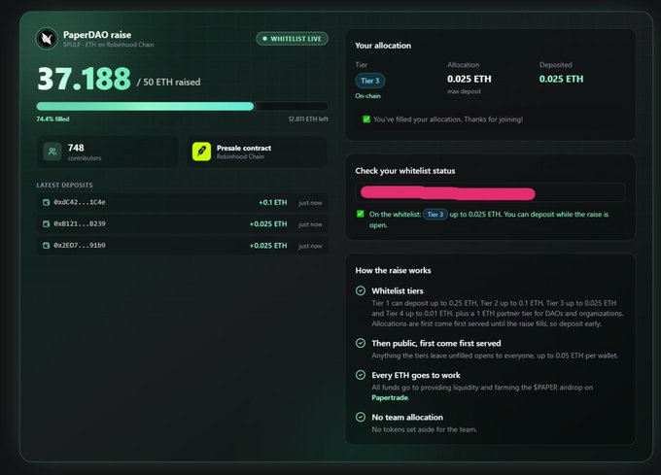Click green checkmark by filled allocation message
Viewport: 661px width, 475px height.
tap(366, 119)
